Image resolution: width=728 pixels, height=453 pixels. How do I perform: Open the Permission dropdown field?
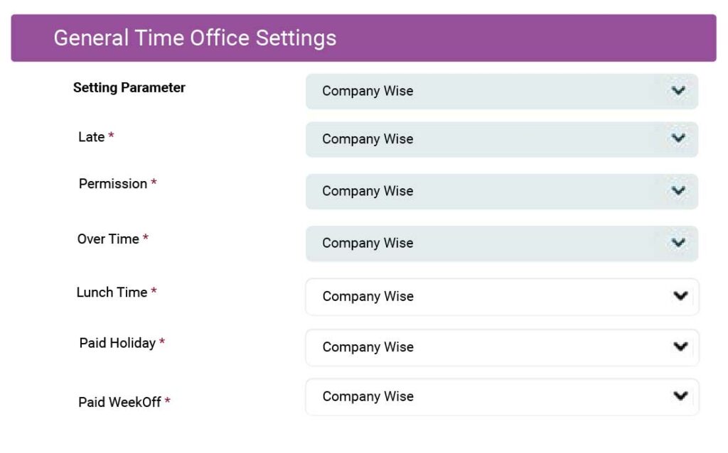coord(501,191)
